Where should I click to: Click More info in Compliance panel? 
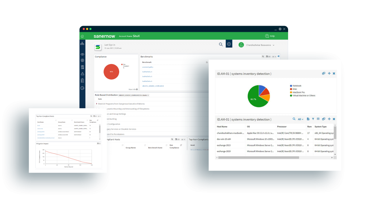(133, 89)
